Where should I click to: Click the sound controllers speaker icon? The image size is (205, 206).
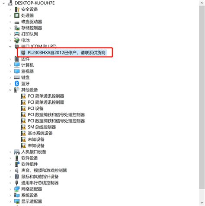click(17, 170)
